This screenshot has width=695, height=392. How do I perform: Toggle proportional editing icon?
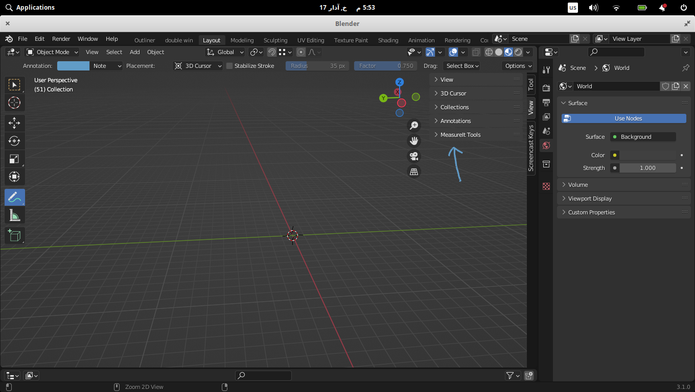[301, 52]
